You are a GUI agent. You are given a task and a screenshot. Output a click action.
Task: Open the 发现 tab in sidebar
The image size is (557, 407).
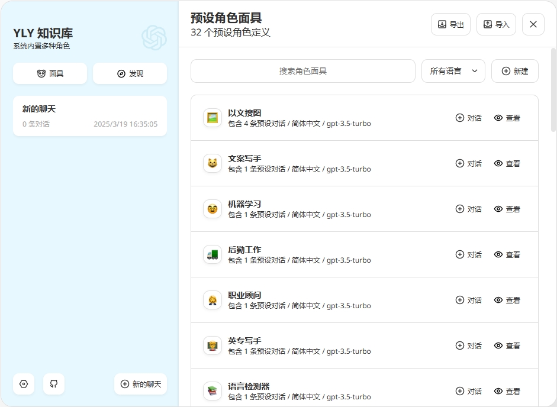pos(130,74)
